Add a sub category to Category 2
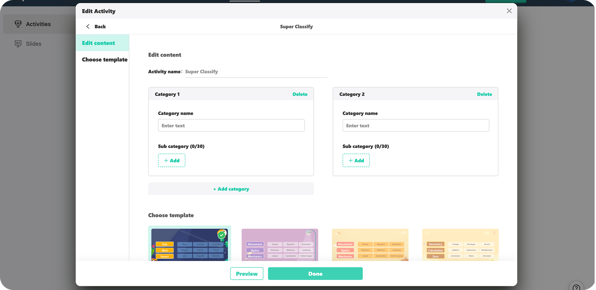The width and height of the screenshot is (596, 290). [356, 161]
